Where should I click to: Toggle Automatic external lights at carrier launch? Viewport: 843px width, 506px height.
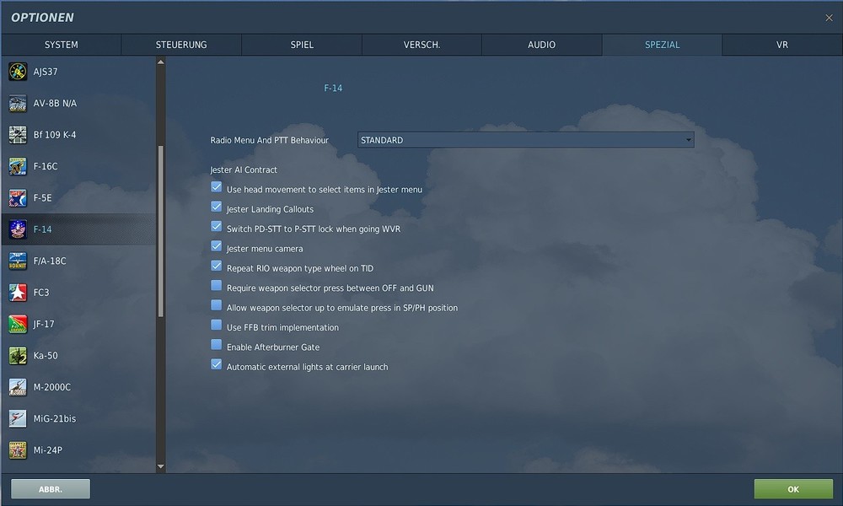216,364
